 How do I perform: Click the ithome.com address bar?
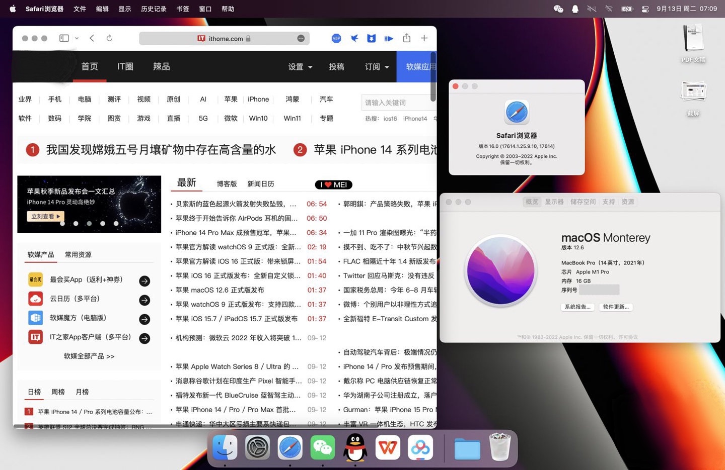click(x=224, y=39)
